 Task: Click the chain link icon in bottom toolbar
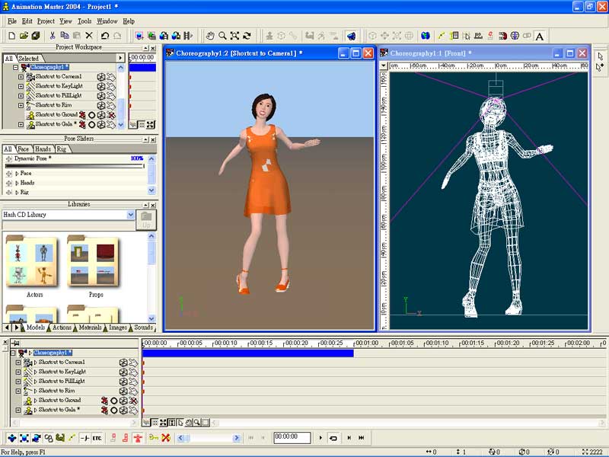coord(49,438)
